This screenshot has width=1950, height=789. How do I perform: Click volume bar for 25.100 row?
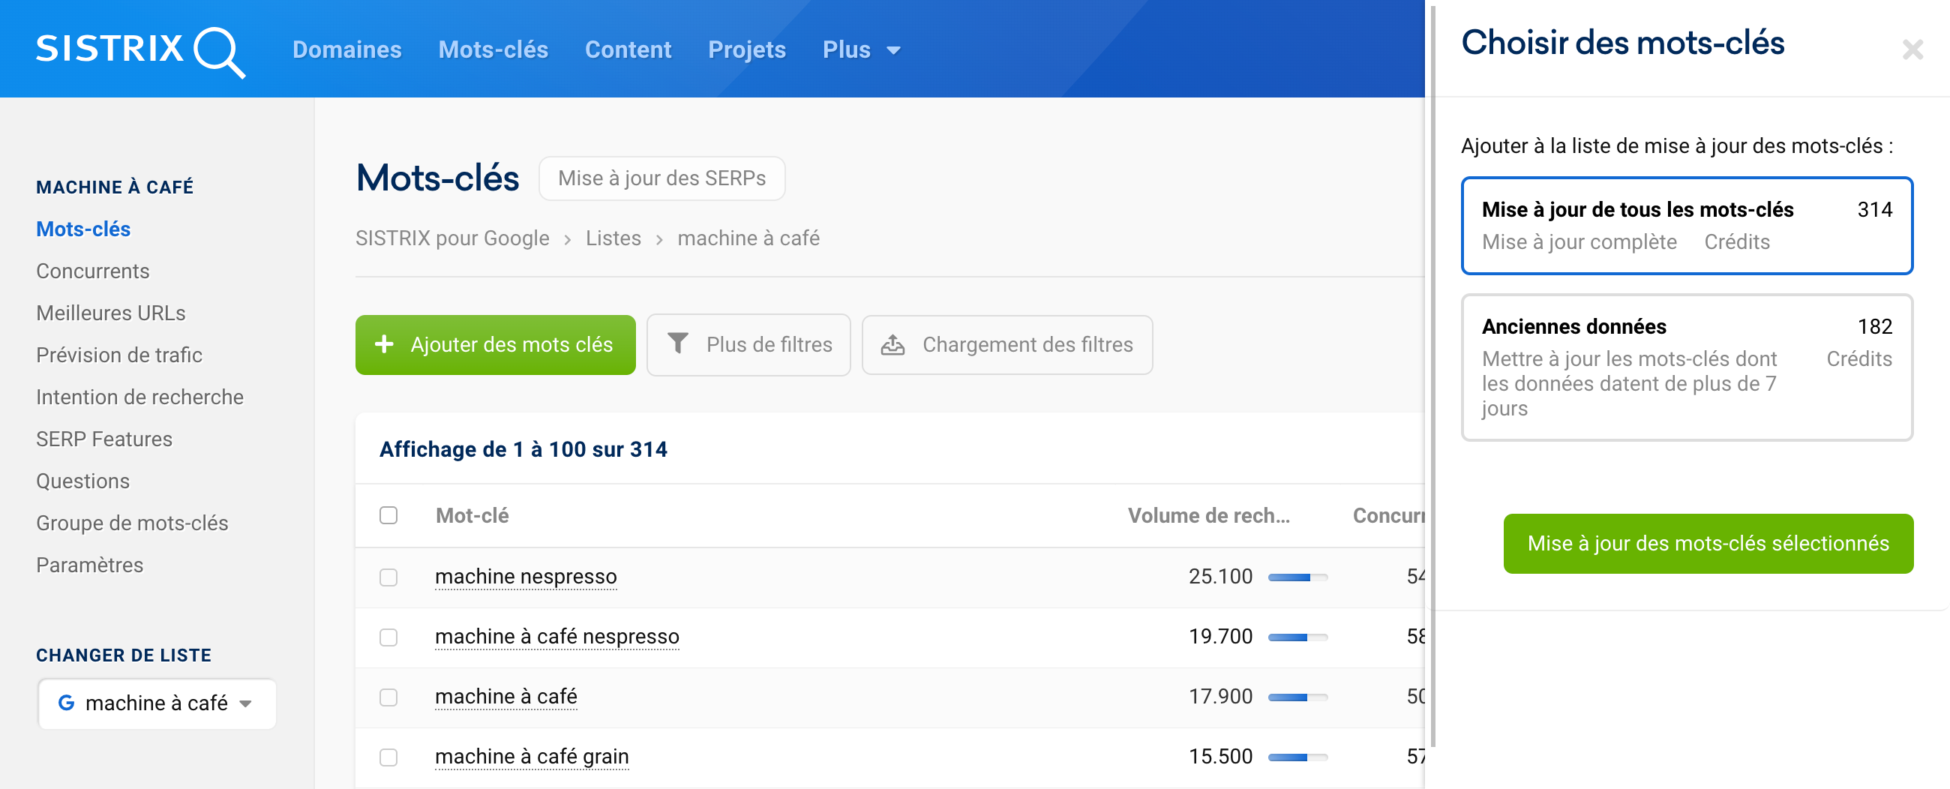[1297, 577]
